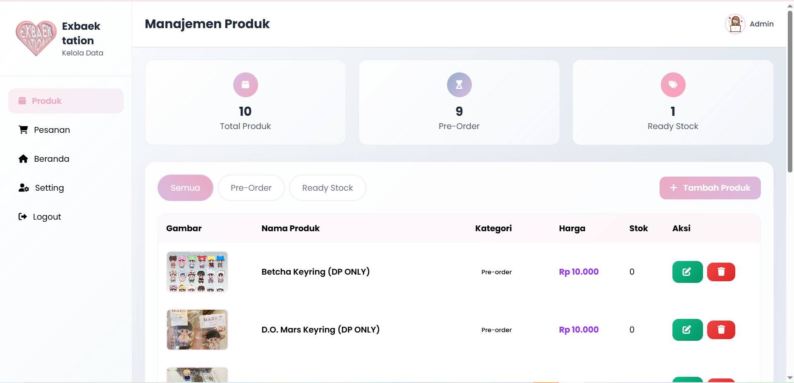Image resolution: width=794 pixels, height=383 pixels.
Task: Delete the Betcha Keyring product
Action: click(721, 272)
